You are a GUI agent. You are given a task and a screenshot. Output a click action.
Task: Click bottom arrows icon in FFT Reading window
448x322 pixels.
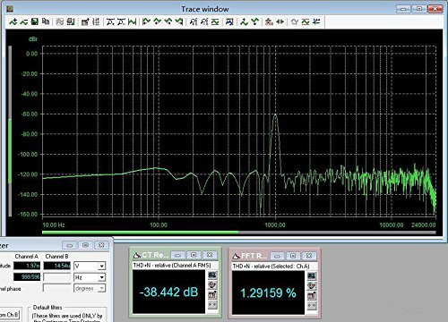pos(312,306)
